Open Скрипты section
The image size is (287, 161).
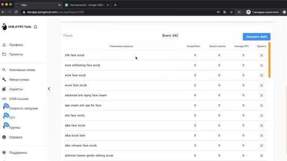coord(16,89)
